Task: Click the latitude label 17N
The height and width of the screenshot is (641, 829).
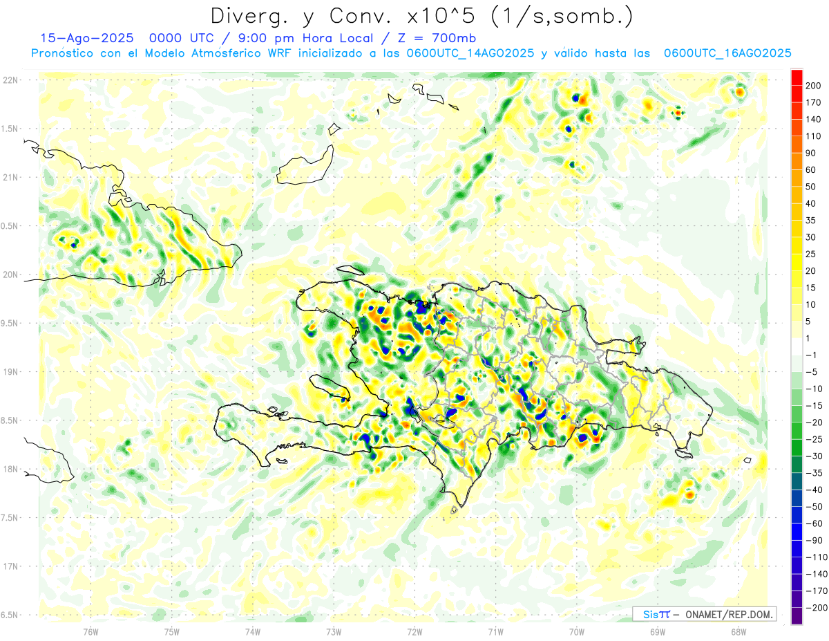Action: [x=10, y=566]
